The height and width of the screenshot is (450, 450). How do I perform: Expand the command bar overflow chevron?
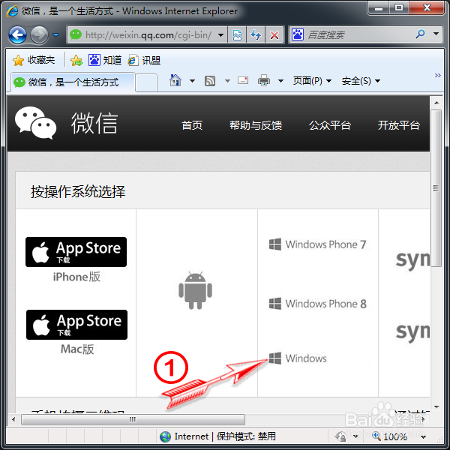437,76
